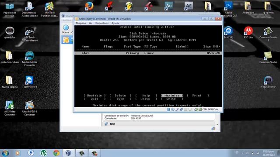Click the Red section header in VirtualBox Manager

coord(159,124)
